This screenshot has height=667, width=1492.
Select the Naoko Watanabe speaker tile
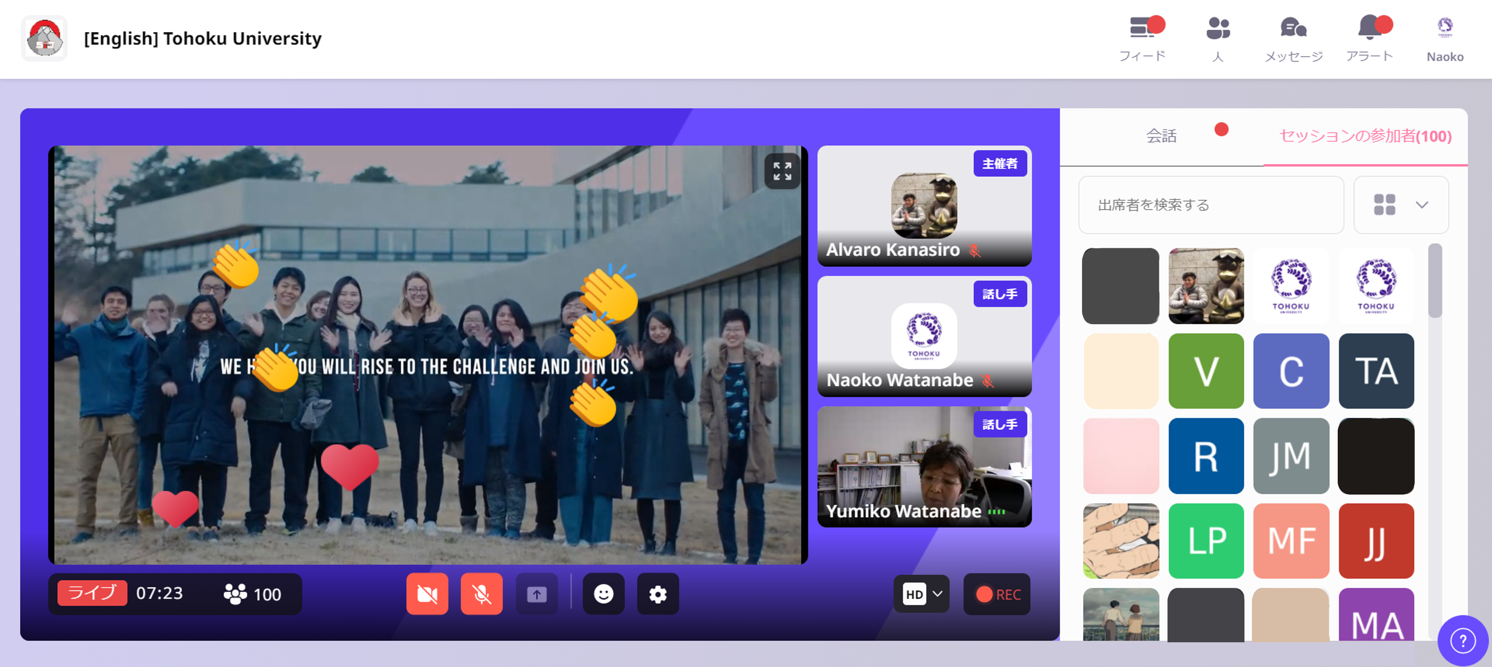tap(924, 336)
